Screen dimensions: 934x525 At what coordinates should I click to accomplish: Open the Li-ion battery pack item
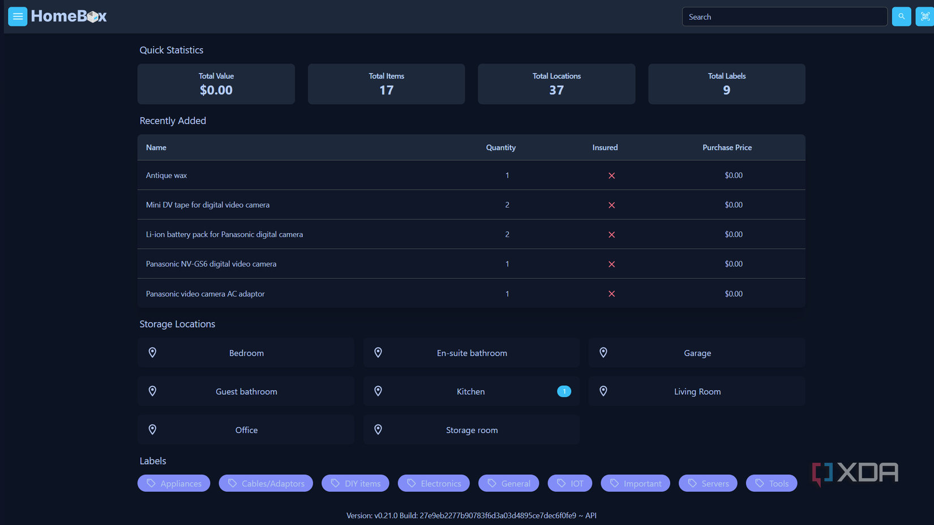(224, 234)
